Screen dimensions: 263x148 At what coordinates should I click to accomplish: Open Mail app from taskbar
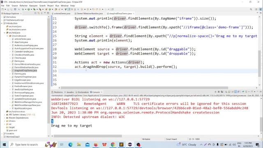tap(88, 144)
